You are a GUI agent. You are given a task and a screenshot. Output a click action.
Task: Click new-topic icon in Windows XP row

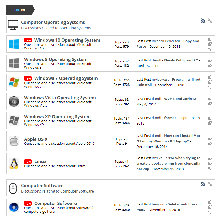(210, 118)
